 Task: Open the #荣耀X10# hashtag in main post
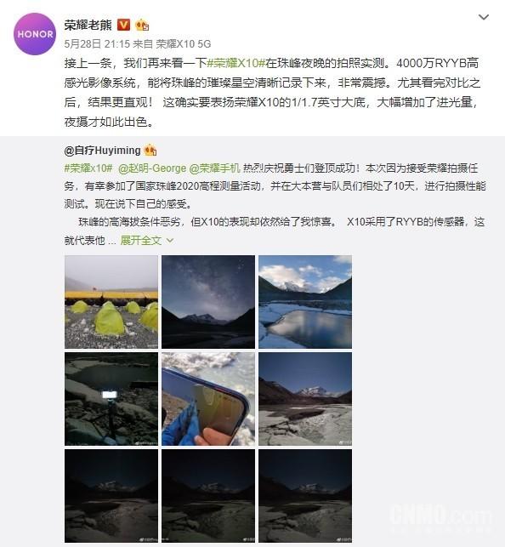tap(236, 63)
